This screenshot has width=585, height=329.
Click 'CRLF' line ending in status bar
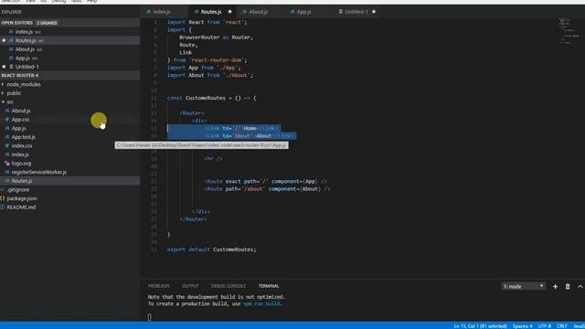pyautogui.click(x=562, y=326)
